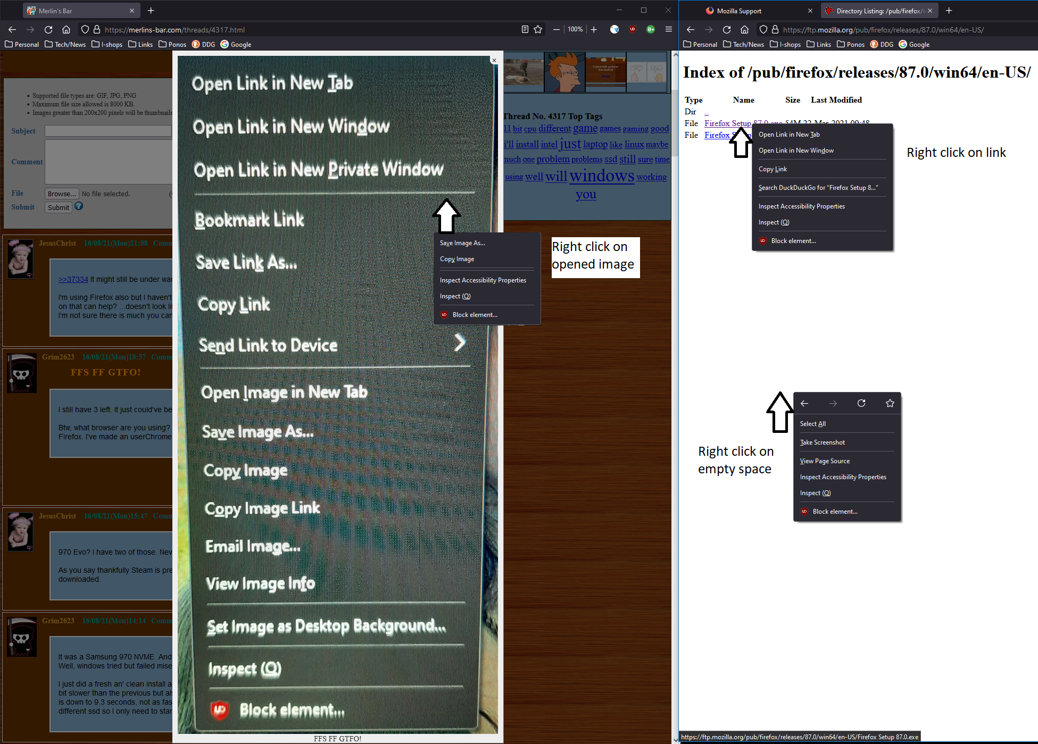Viewport: 1038px width, 744px height.
Task: Open the Fry squinting meme thumbnail
Action: point(565,72)
